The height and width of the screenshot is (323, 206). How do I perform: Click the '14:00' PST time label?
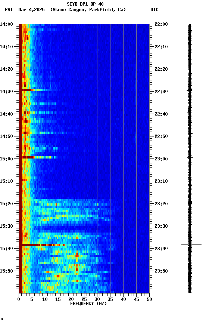pos(6,24)
